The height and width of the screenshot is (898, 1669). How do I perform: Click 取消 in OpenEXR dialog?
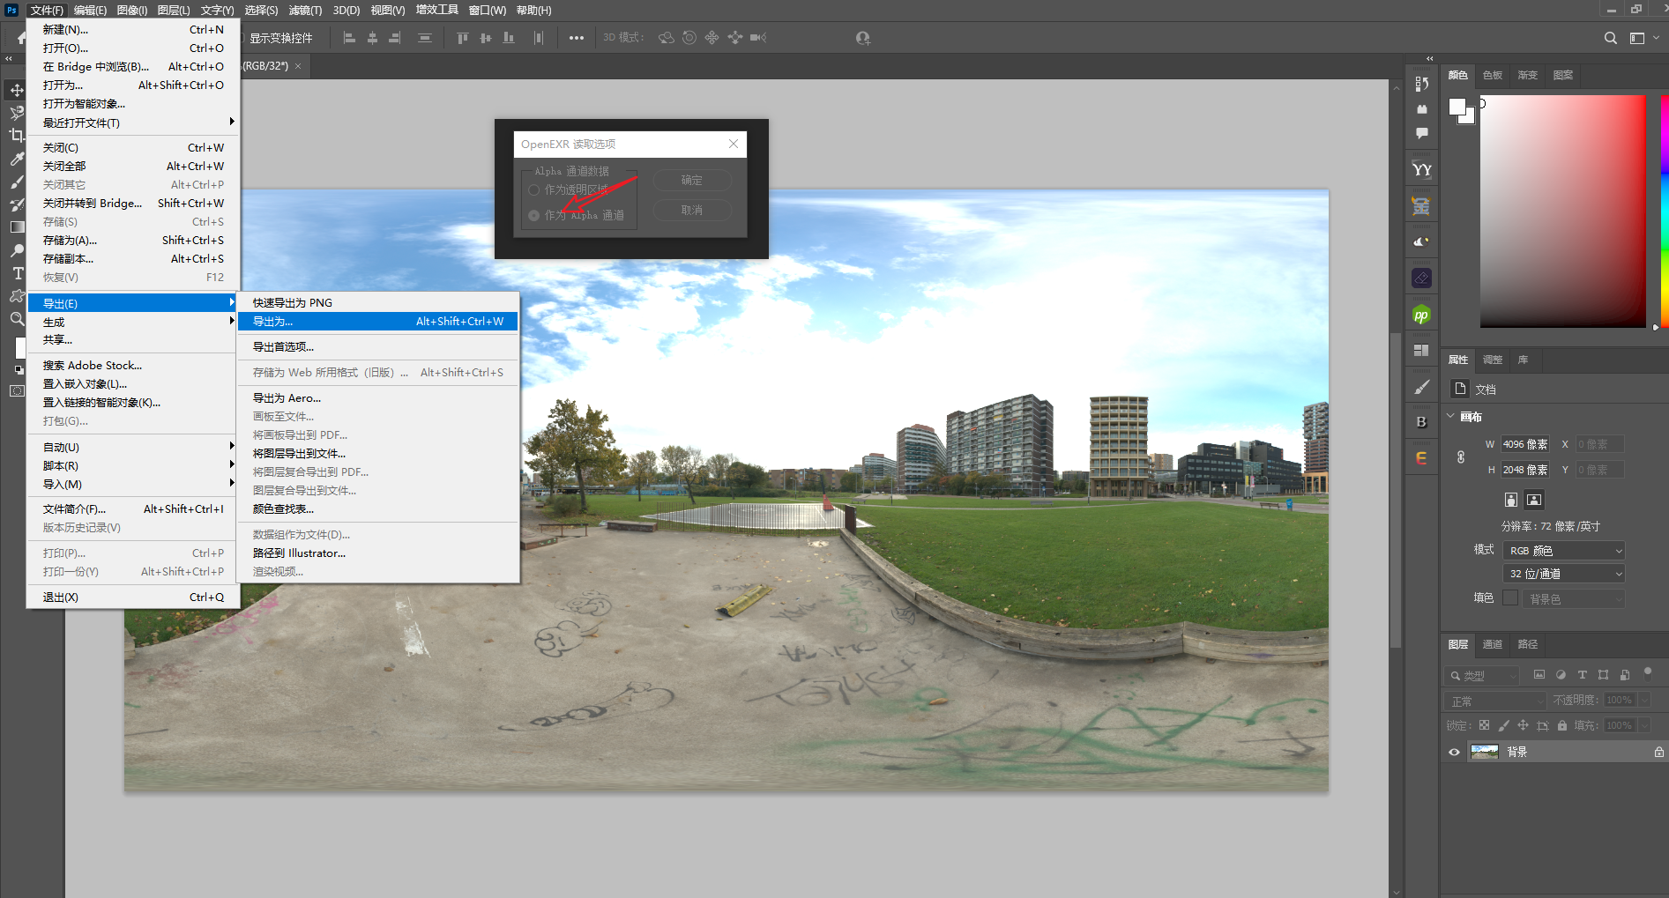(x=692, y=211)
